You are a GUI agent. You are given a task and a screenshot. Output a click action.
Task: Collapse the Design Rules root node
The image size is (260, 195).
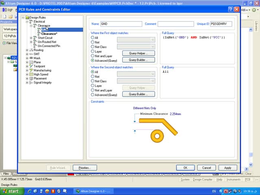[23, 17]
